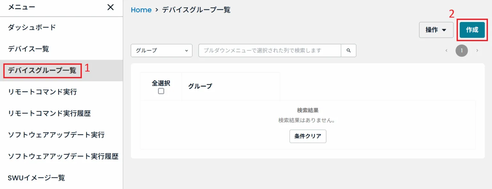
Task: Click the next page arrow icon
Action: tap(477, 50)
